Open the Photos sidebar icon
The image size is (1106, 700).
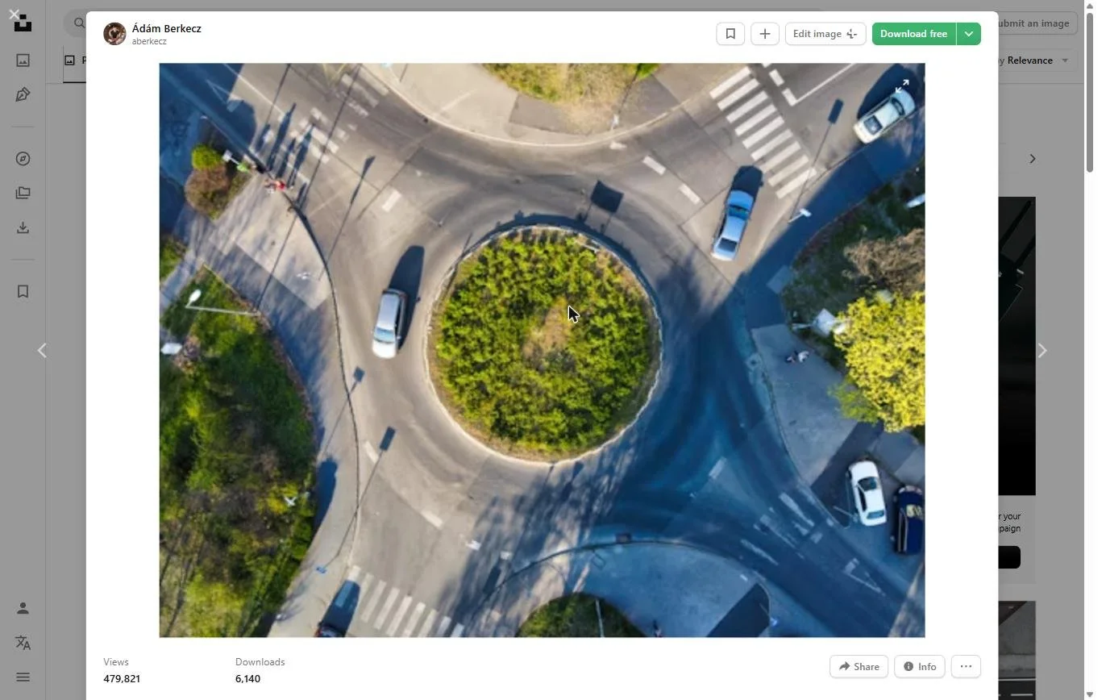(23, 60)
